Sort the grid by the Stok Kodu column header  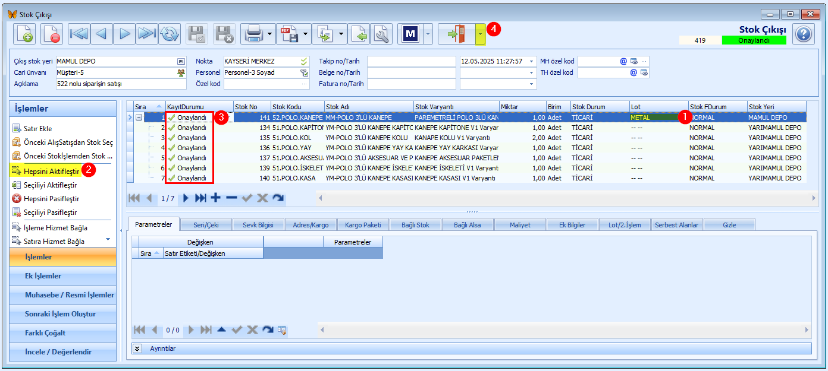[x=297, y=107]
